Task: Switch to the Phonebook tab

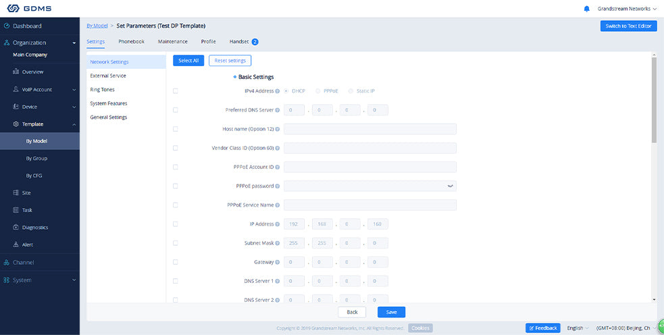Action: click(x=131, y=41)
